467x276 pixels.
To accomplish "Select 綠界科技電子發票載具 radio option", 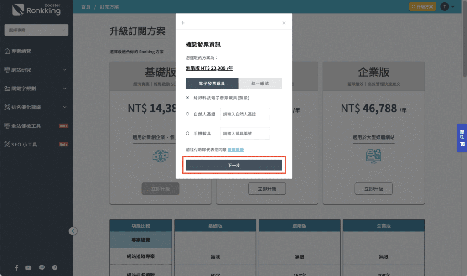I will coord(188,98).
